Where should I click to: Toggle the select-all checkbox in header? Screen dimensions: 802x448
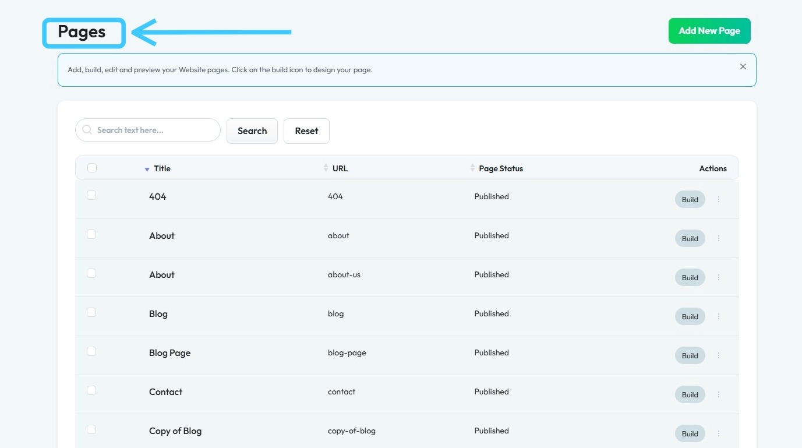[x=91, y=168]
